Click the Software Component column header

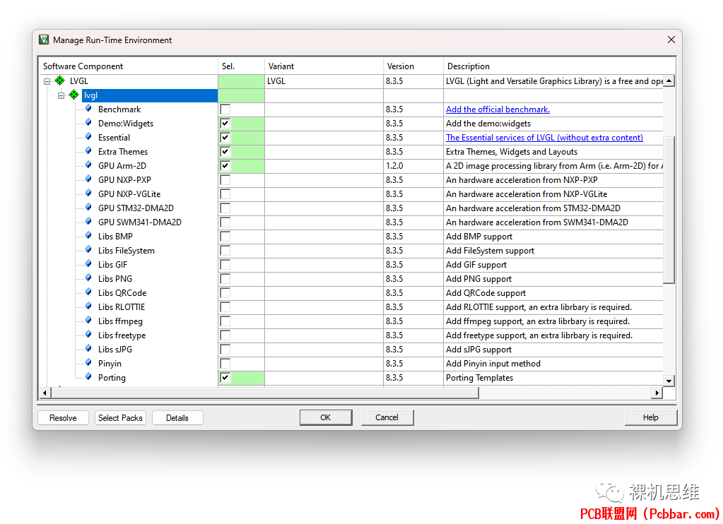pos(129,66)
